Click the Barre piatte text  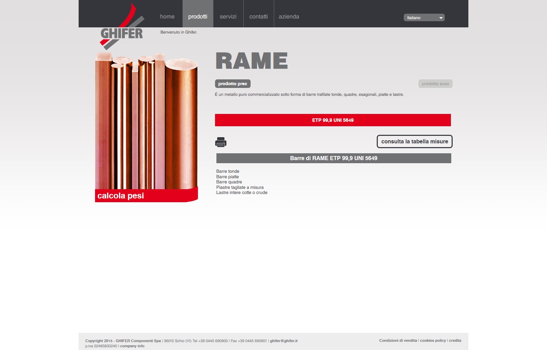click(x=227, y=177)
